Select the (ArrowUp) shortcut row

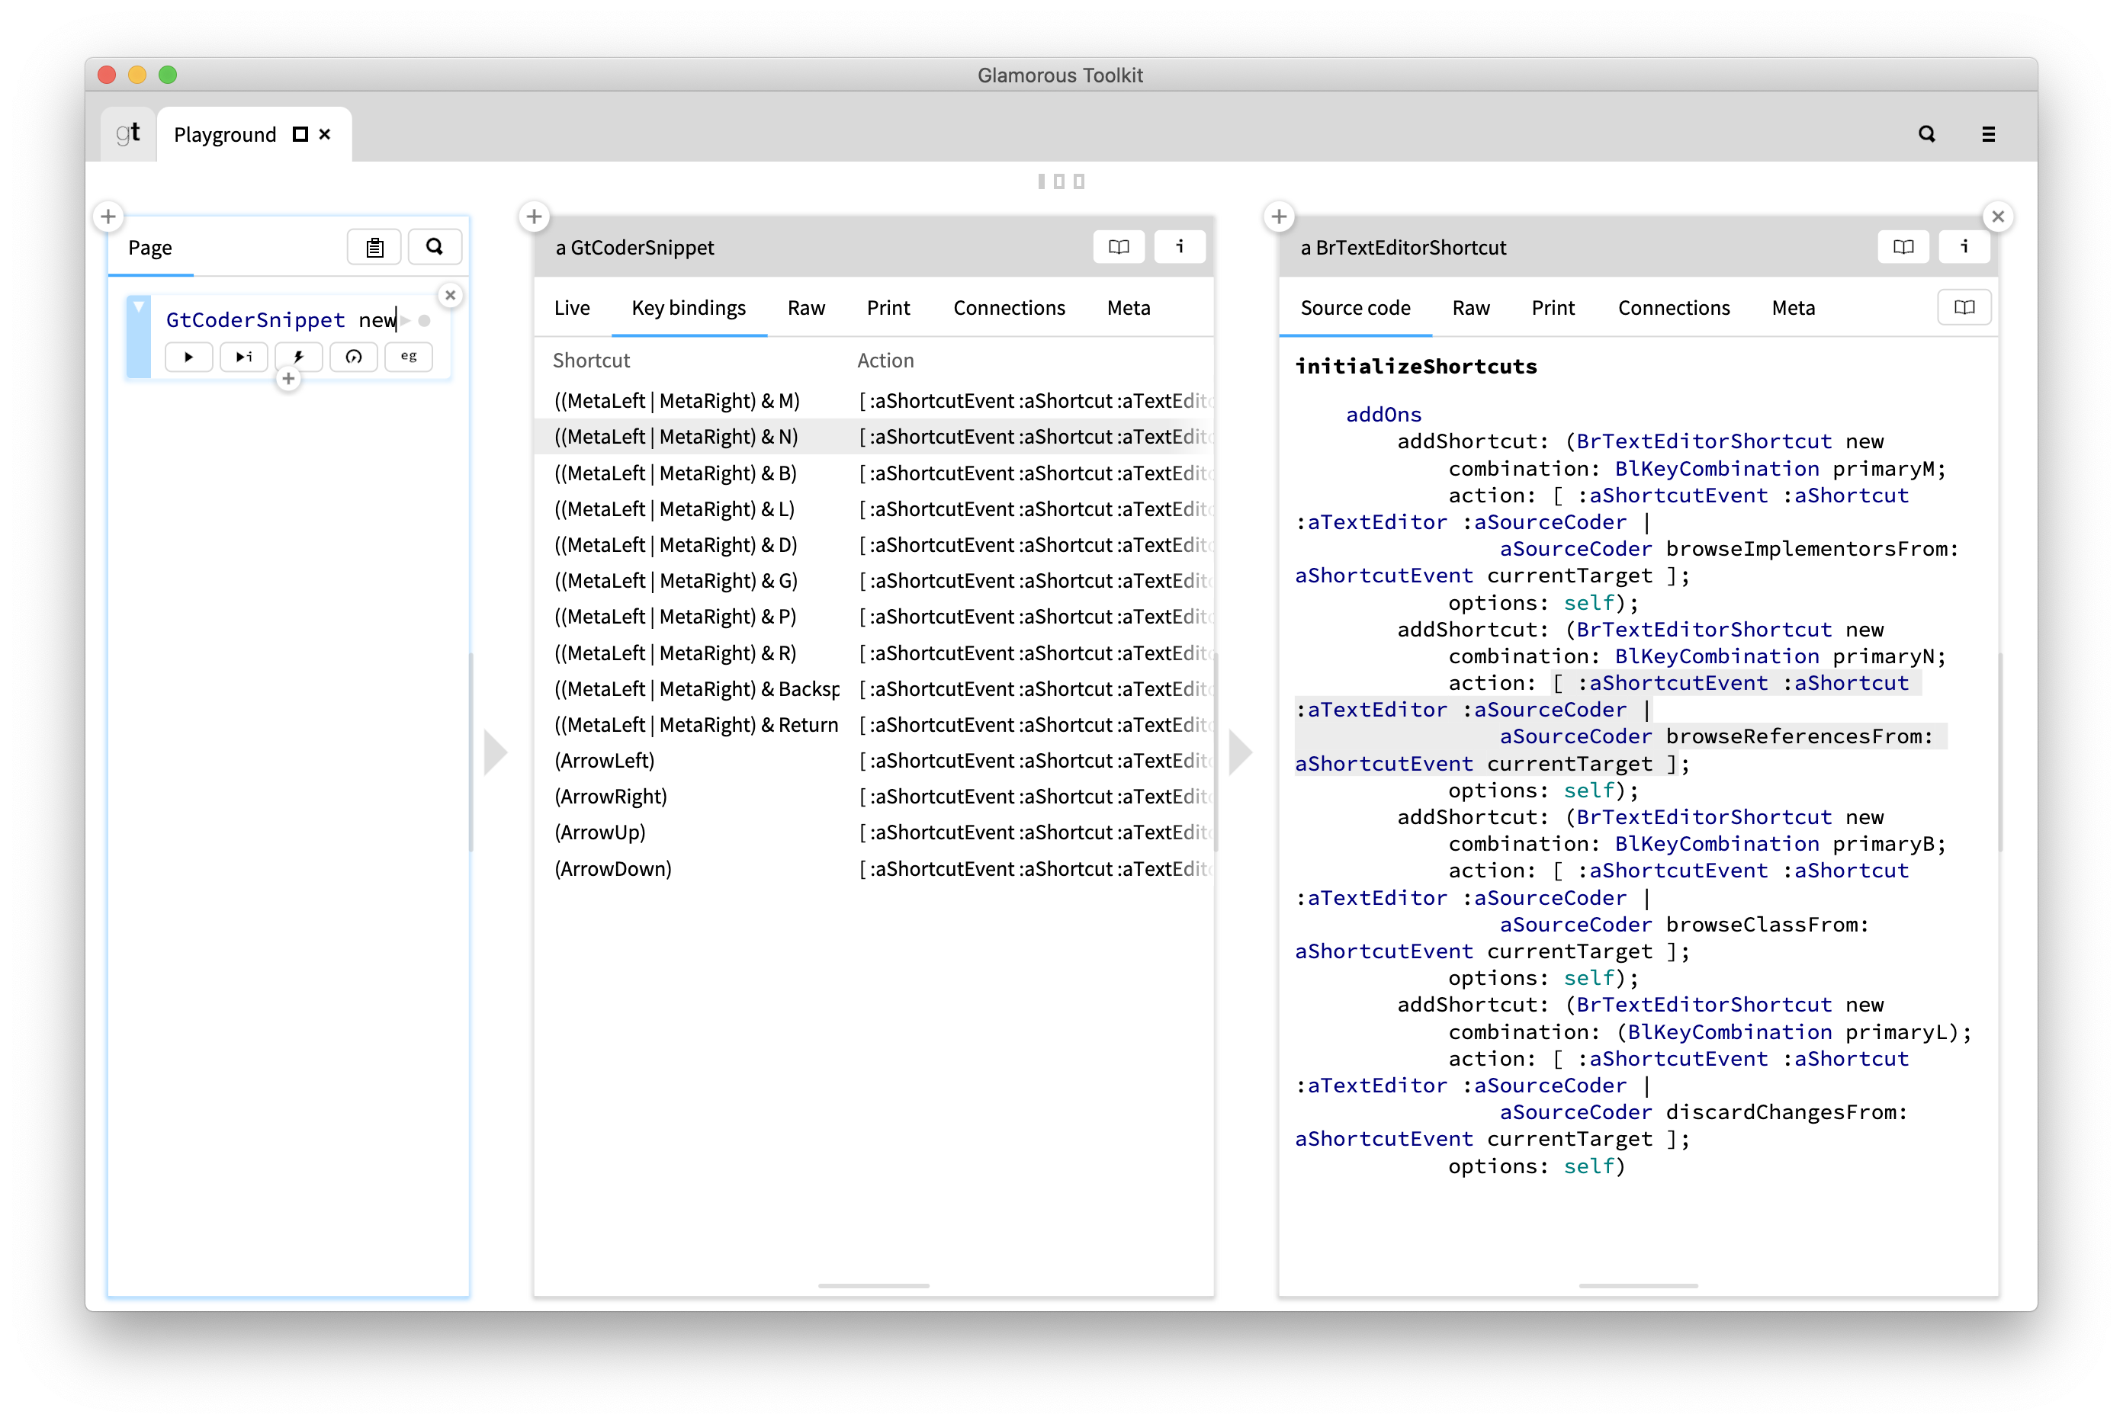click(x=874, y=832)
